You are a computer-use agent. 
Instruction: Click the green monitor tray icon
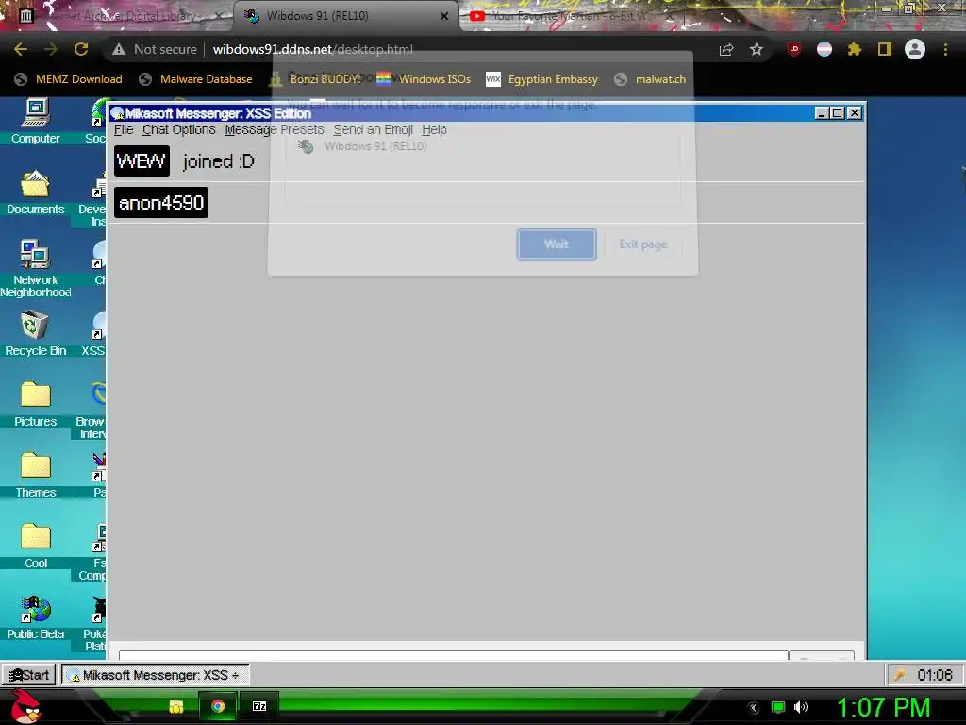click(x=778, y=707)
